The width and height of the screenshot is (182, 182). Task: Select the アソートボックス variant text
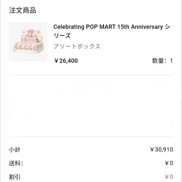pos(77,47)
